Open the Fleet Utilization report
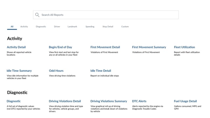The image size is (210, 118). [184, 47]
